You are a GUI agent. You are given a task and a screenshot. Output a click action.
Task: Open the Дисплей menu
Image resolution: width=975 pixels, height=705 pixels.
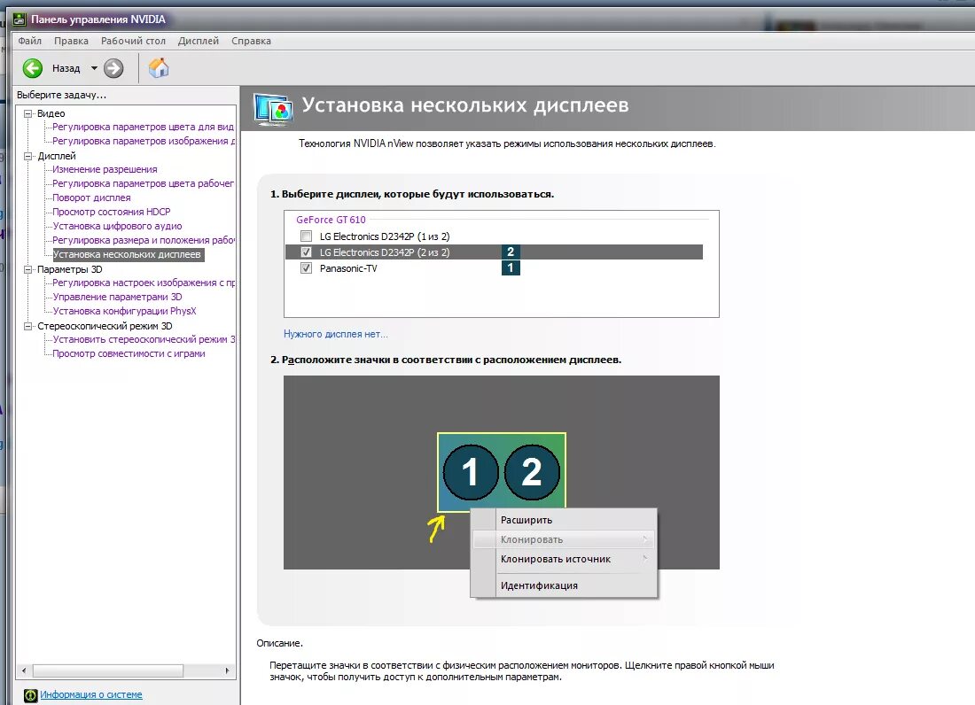coord(199,41)
